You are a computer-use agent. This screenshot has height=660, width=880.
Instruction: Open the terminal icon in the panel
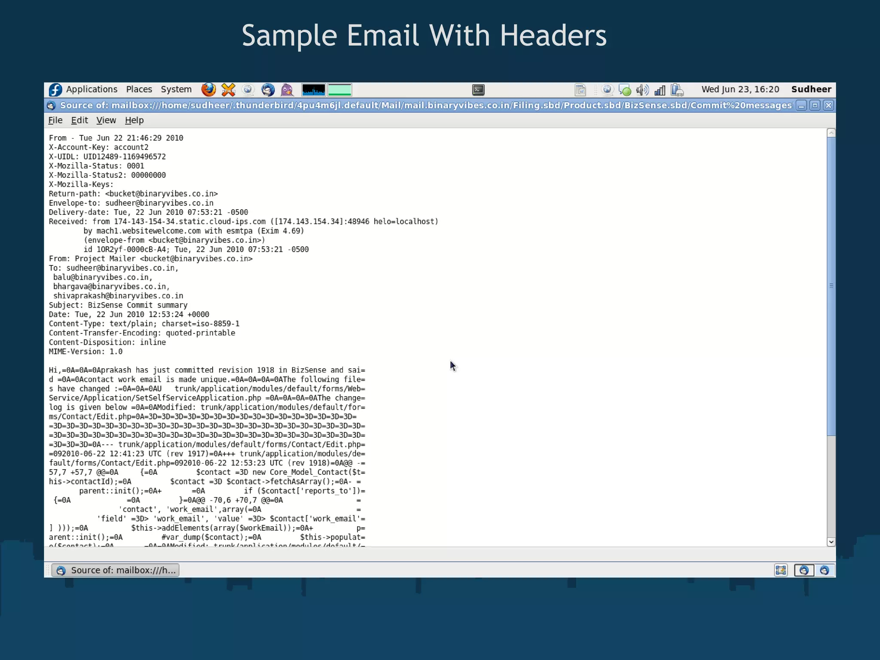478,89
